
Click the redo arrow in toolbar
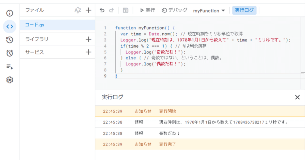click(111, 10)
